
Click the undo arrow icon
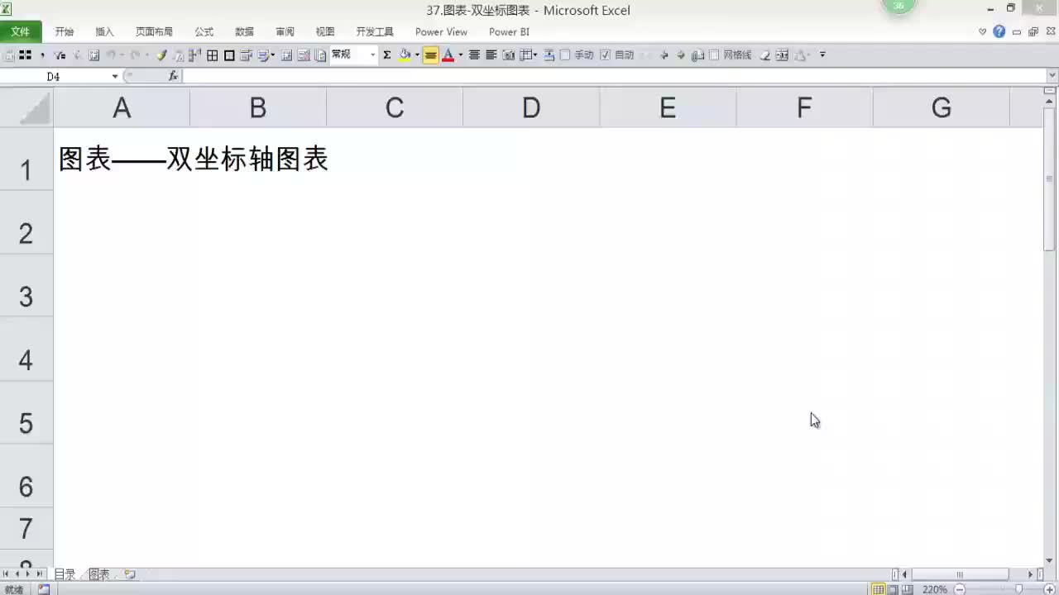(110, 55)
